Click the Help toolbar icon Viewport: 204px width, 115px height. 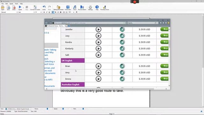[97, 8]
